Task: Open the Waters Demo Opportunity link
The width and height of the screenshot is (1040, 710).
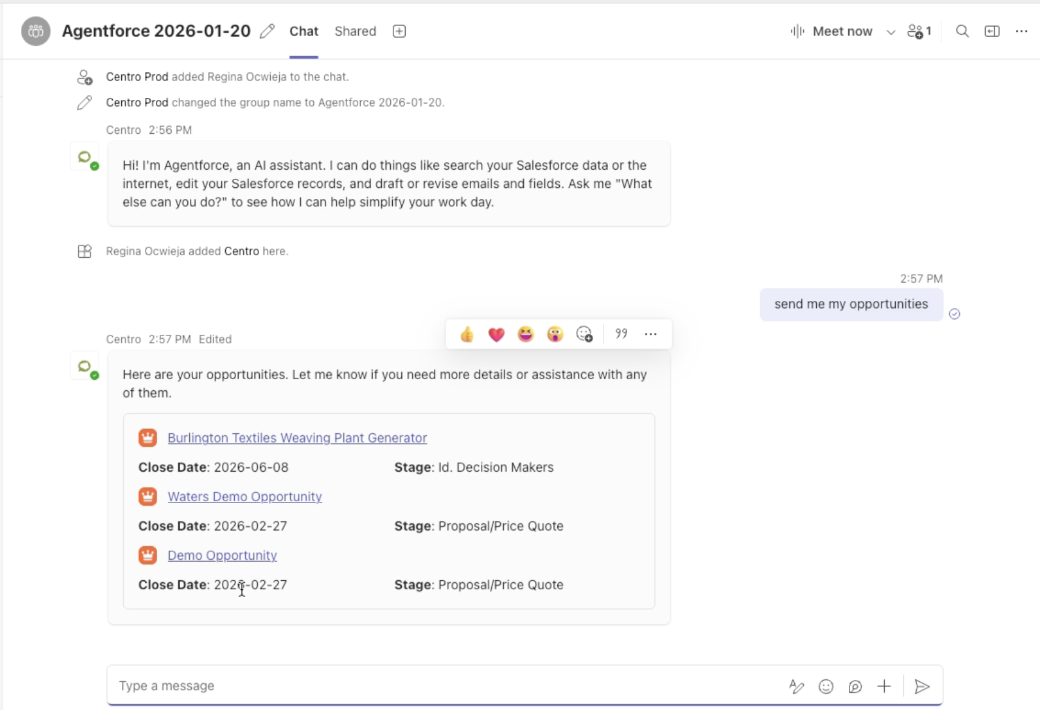Action: [x=245, y=497]
